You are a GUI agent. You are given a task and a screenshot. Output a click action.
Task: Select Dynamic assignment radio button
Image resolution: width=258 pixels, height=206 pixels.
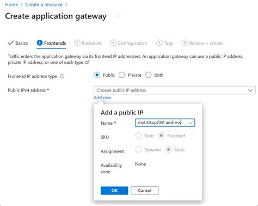tap(138, 150)
